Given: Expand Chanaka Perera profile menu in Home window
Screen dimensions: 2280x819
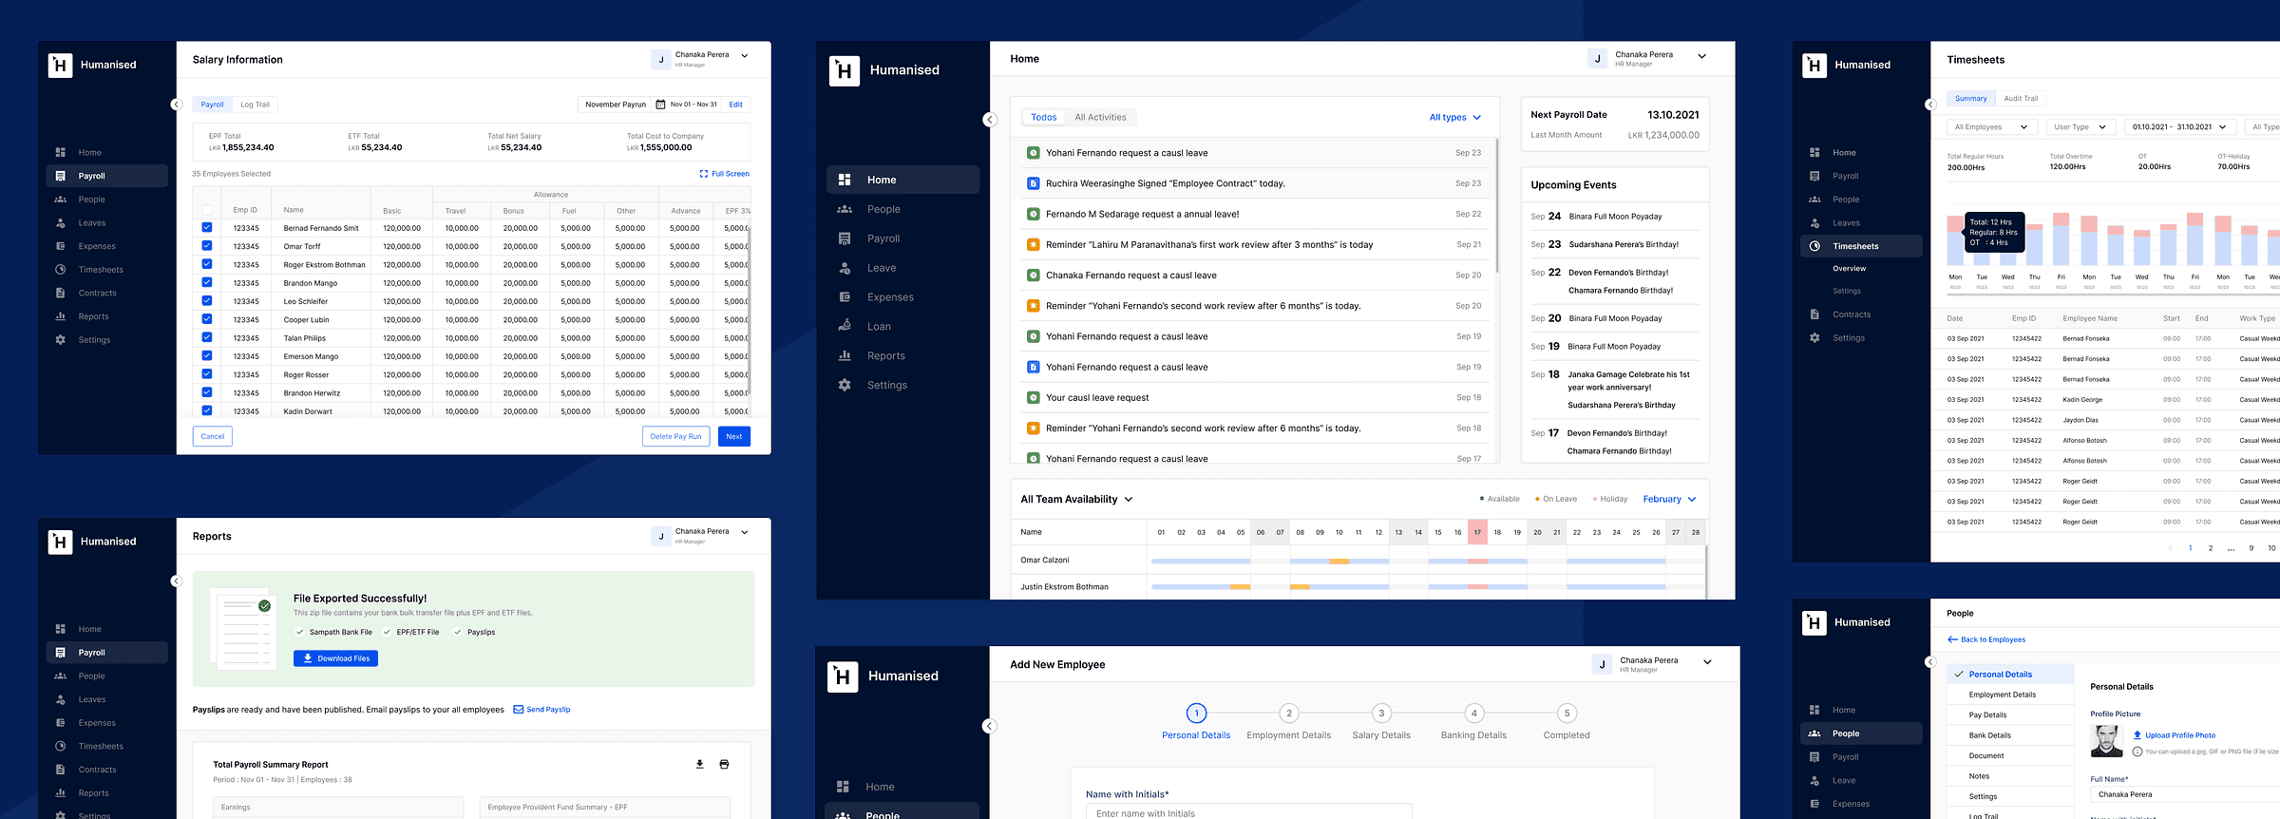Looking at the screenshot, I should click(x=1701, y=57).
